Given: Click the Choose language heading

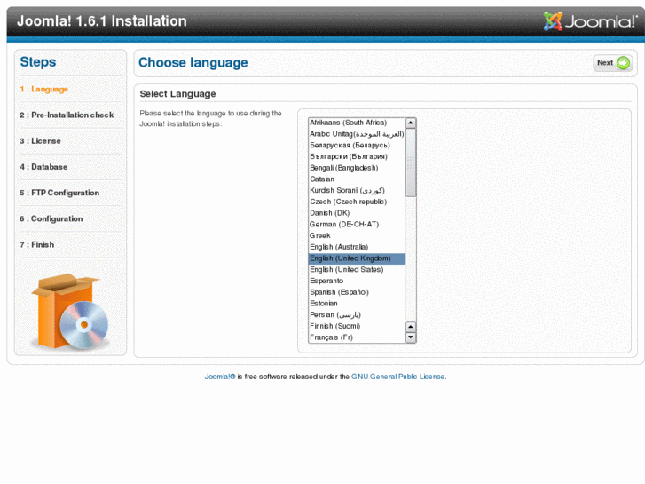Looking at the screenshot, I should click(193, 63).
